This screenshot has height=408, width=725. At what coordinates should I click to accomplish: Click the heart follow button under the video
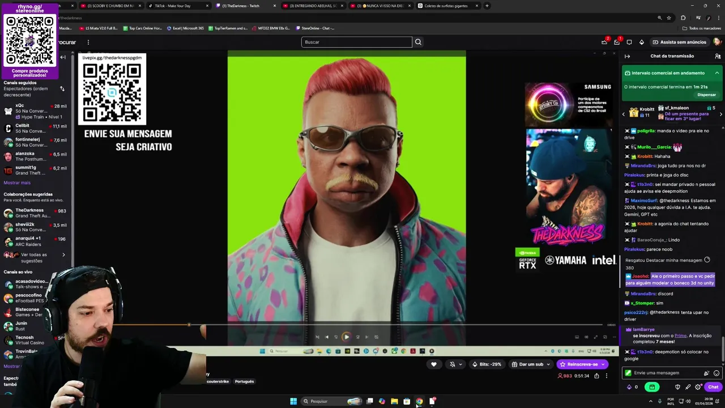[434, 364]
